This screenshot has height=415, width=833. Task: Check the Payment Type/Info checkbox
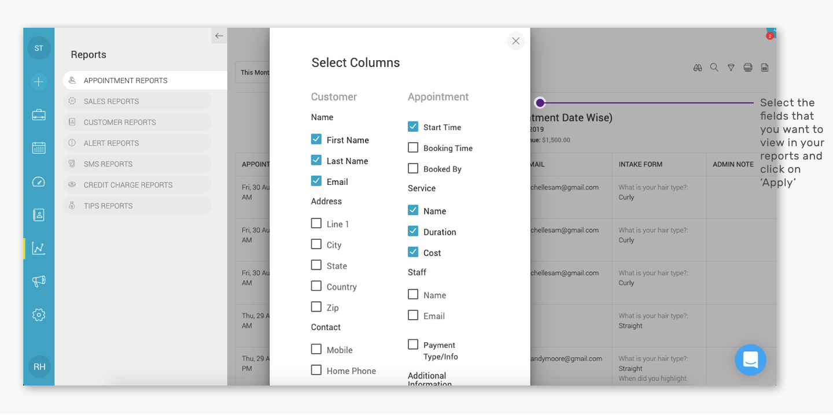[413, 344]
